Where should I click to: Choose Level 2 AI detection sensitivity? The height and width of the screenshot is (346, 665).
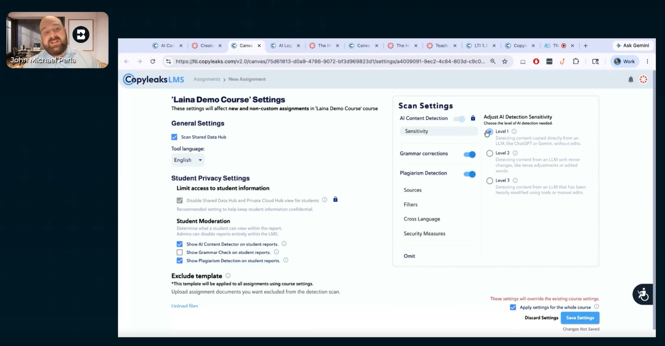pos(490,153)
